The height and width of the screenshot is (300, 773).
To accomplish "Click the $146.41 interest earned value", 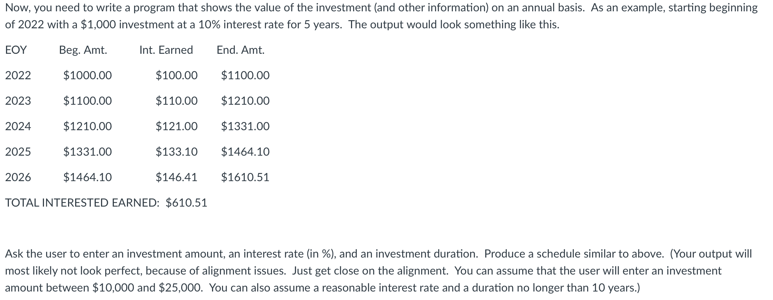I will [177, 177].
